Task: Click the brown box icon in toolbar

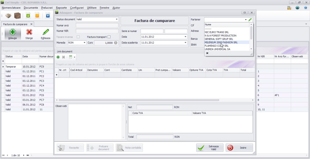Action: [x=17, y=15]
